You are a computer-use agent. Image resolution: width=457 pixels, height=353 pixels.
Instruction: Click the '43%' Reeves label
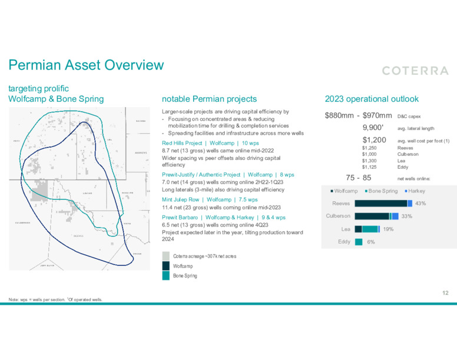[x=420, y=204]
